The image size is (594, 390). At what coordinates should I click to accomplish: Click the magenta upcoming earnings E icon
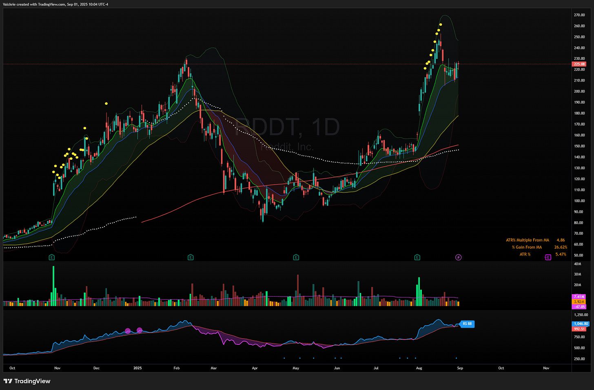click(x=548, y=257)
